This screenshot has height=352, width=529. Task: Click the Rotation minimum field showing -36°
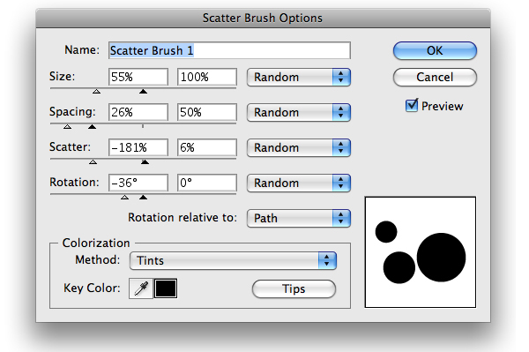[x=138, y=183]
